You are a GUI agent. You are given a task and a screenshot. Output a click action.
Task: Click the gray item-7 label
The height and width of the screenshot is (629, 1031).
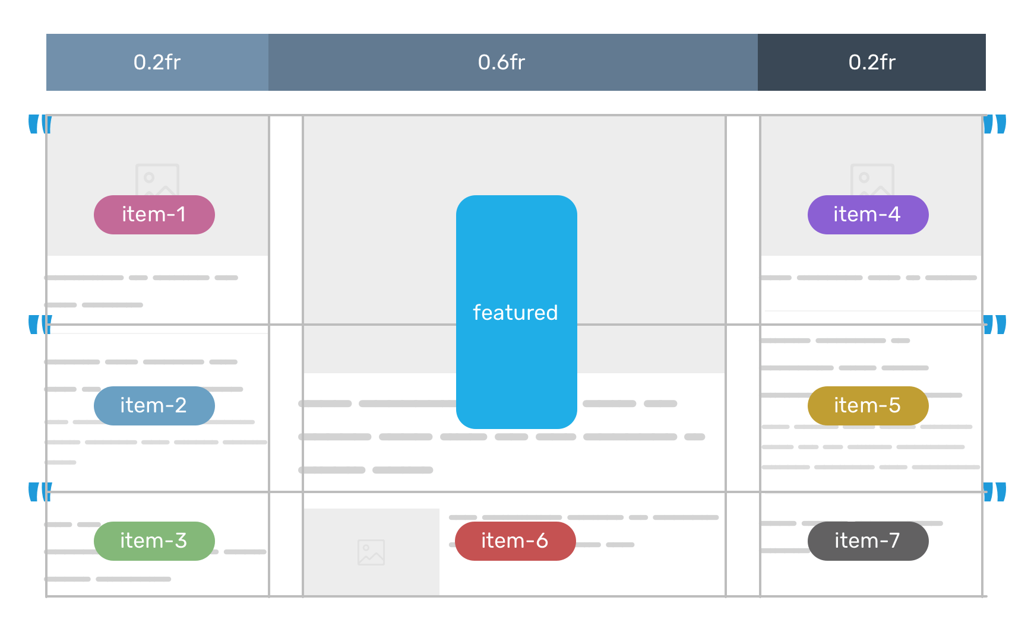tap(868, 541)
